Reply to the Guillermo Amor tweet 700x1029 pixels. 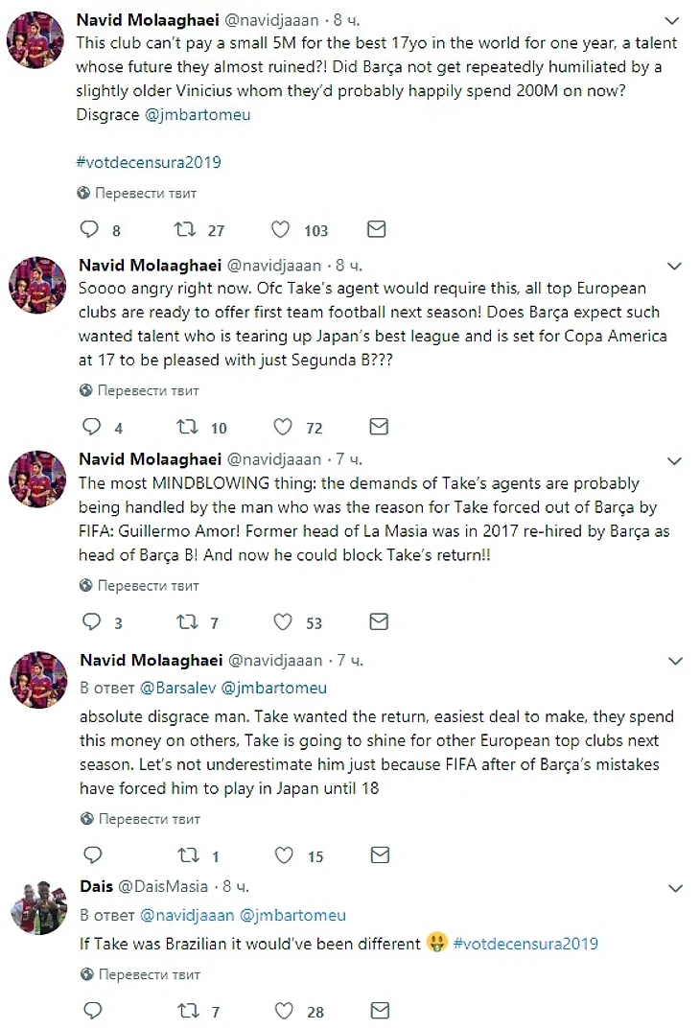89,622
